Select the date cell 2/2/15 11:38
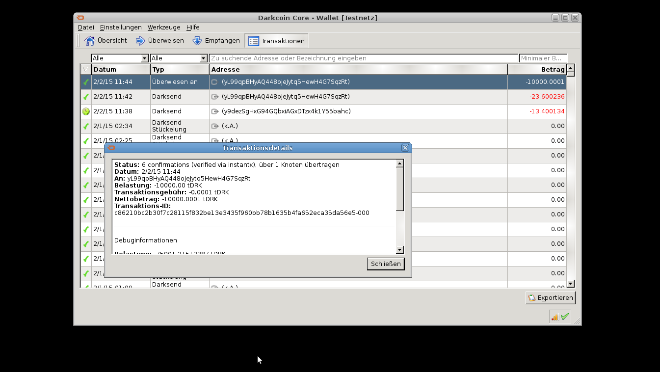 [121, 111]
